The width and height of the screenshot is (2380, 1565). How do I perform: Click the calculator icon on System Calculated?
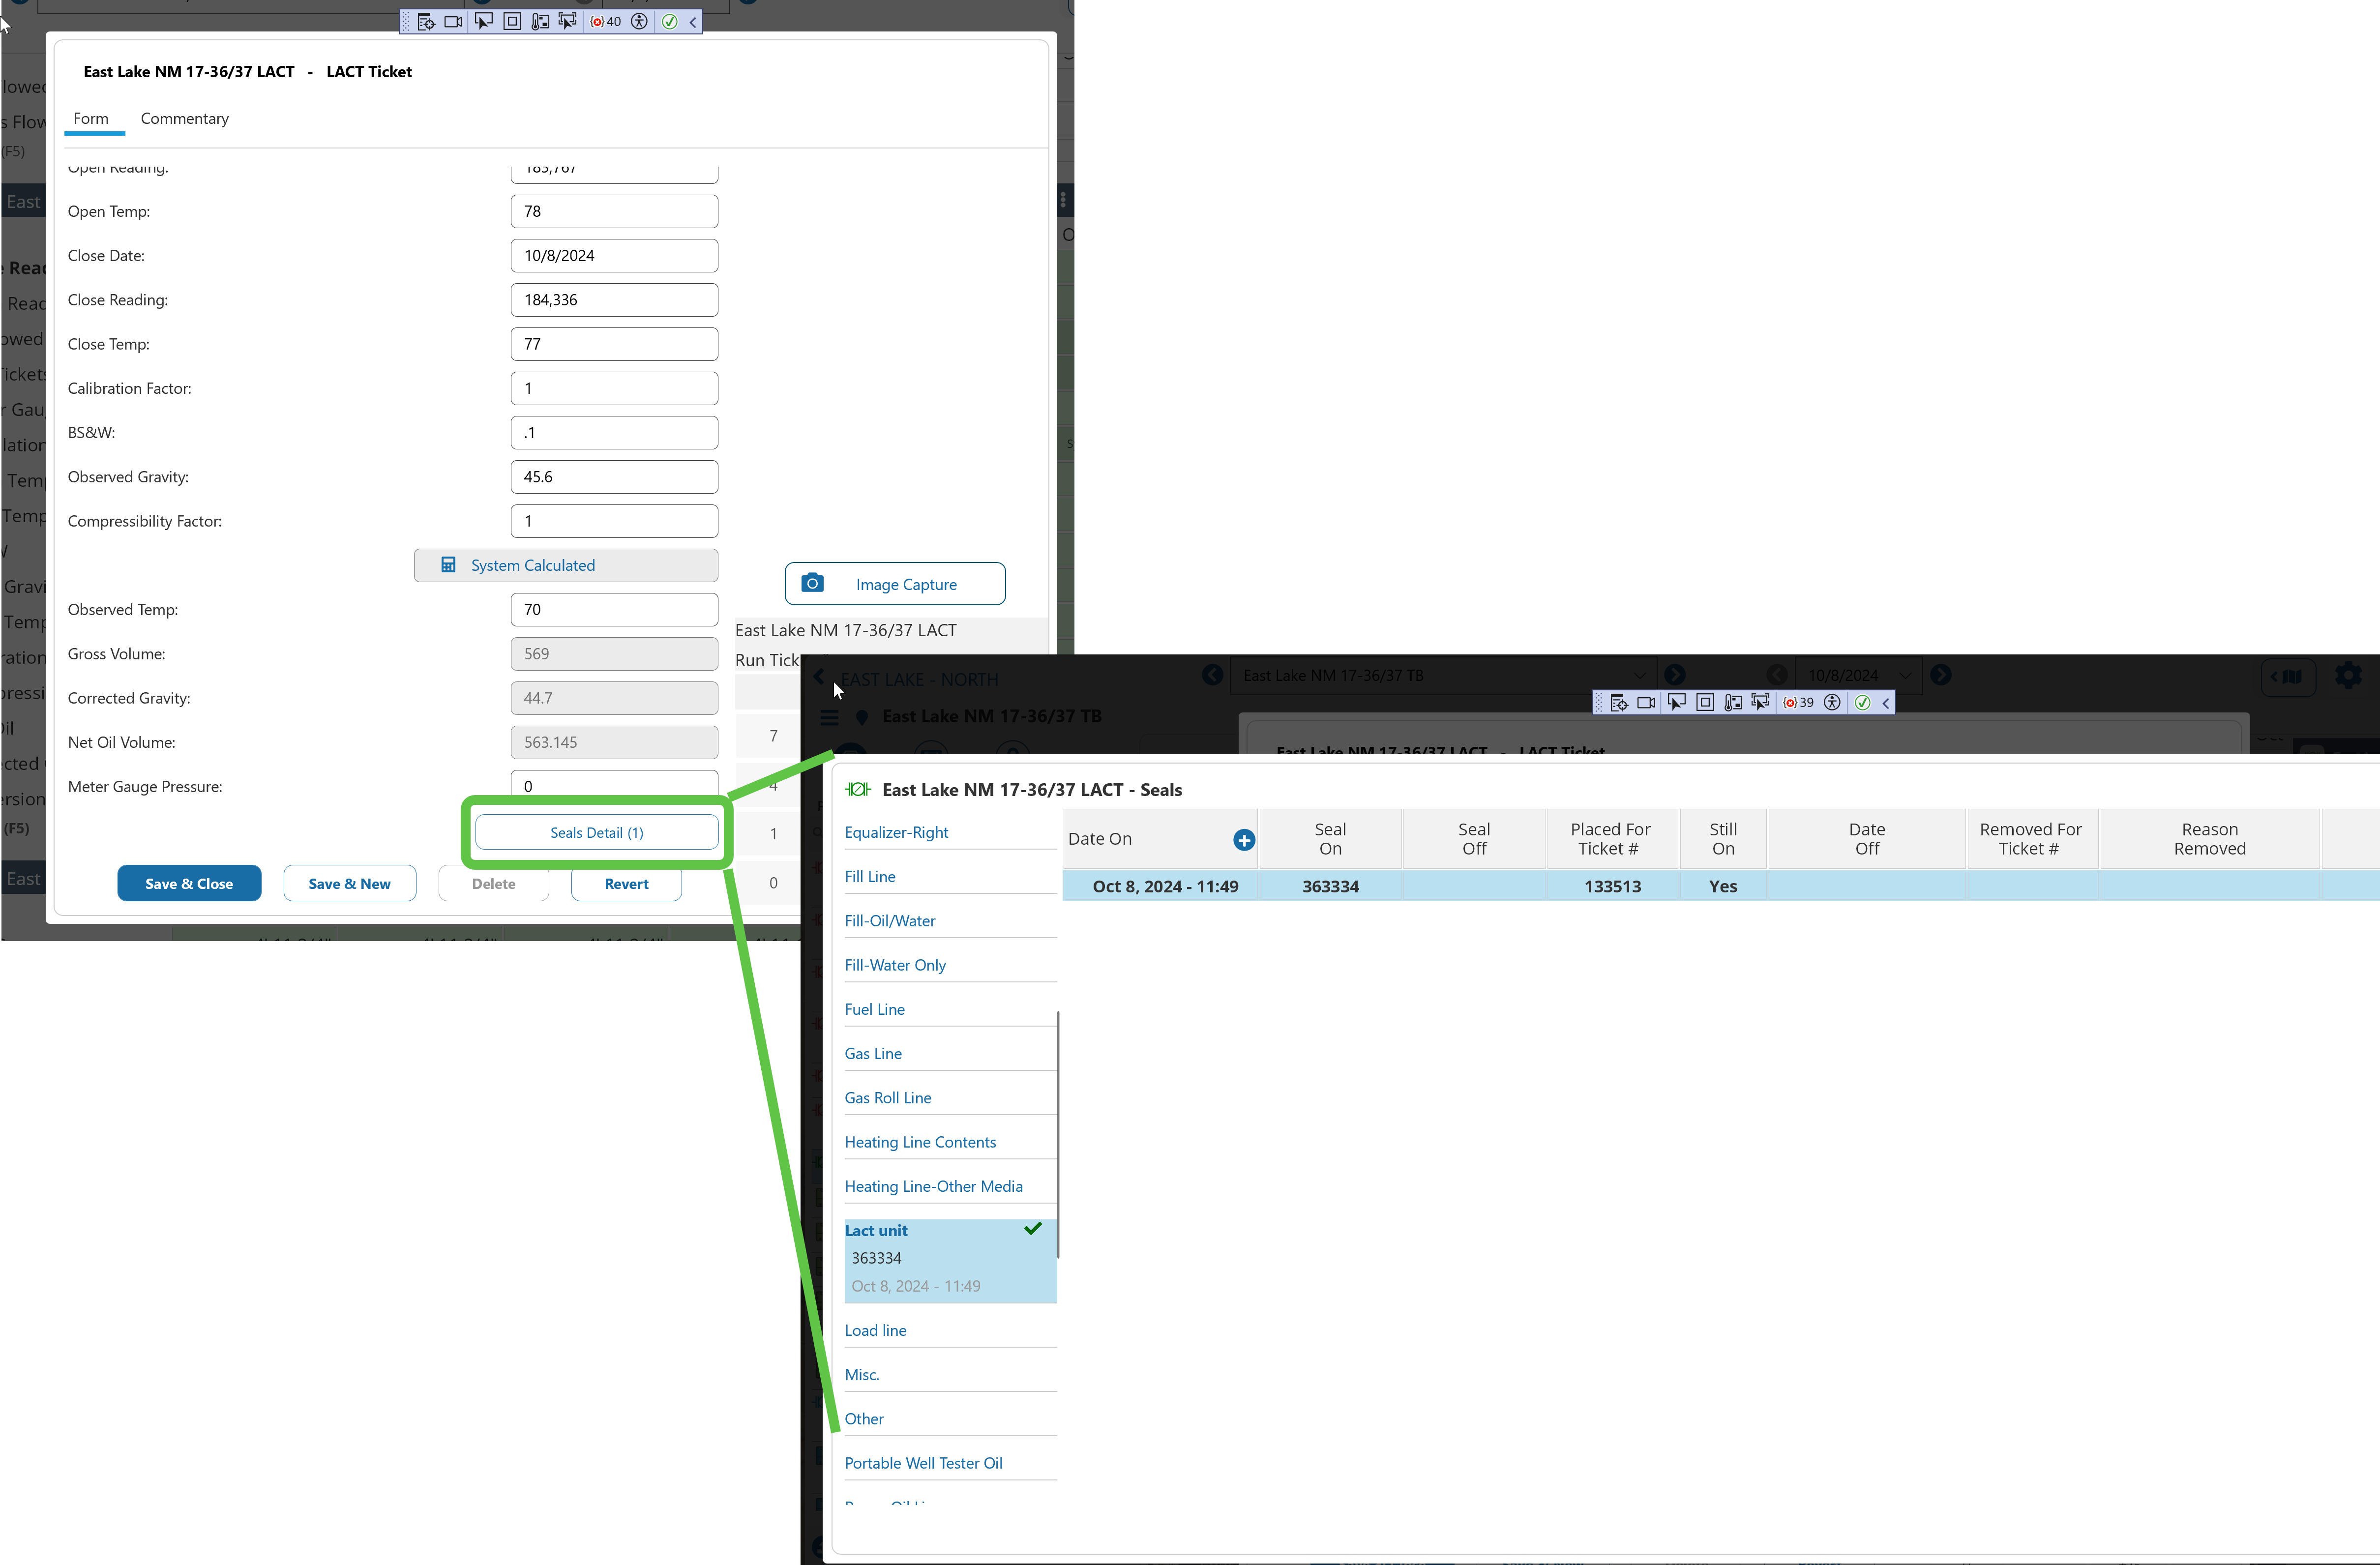coord(448,565)
